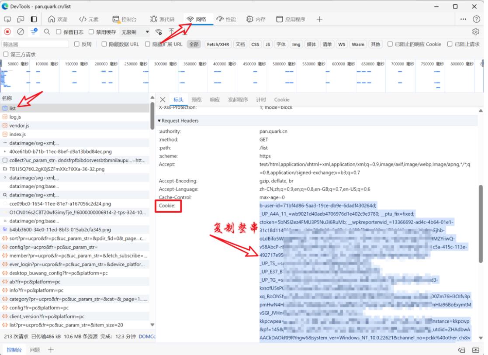Filter by WS requests
Viewport: 488px width, 355px height.
point(342,44)
